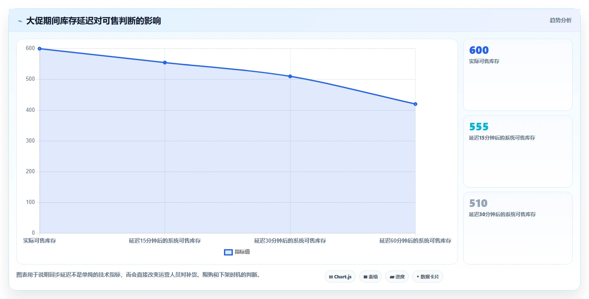This screenshot has width=589, height=299.
Task: Click card label 延迟30分钟后的系统可售库存
Action: (502, 214)
